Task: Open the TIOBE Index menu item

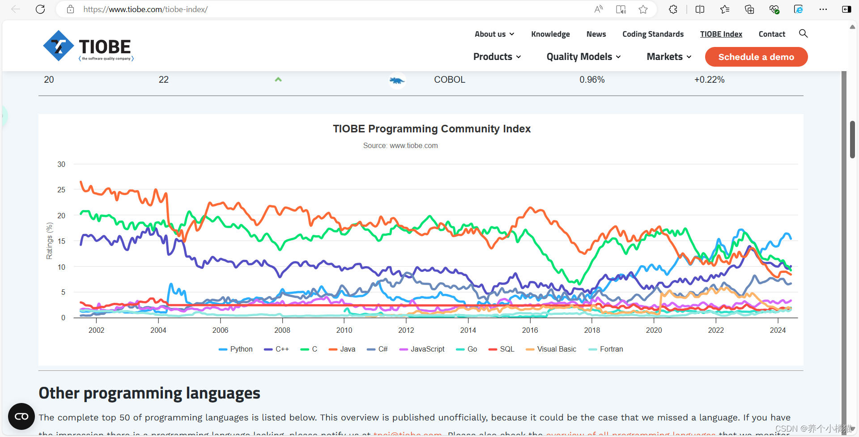Action: point(721,34)
